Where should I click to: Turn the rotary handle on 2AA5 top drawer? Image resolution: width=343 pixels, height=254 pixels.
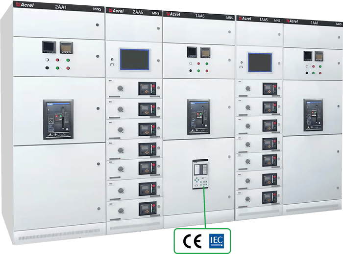(120, 88)
